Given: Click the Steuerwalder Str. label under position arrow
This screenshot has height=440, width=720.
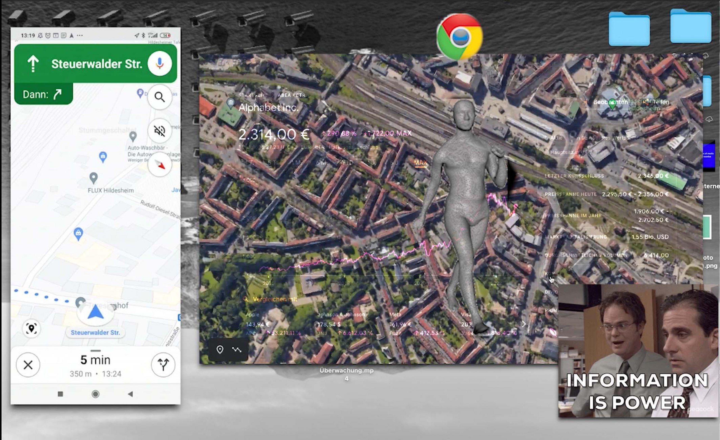Looking at the screenshot, I should (95, 333).
